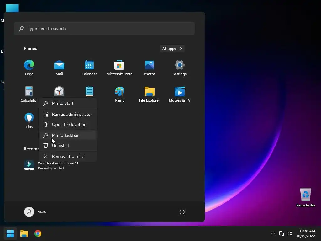Open the VM6 user account menu
Screen dimensions: 321x241
(x=35, y=212)
